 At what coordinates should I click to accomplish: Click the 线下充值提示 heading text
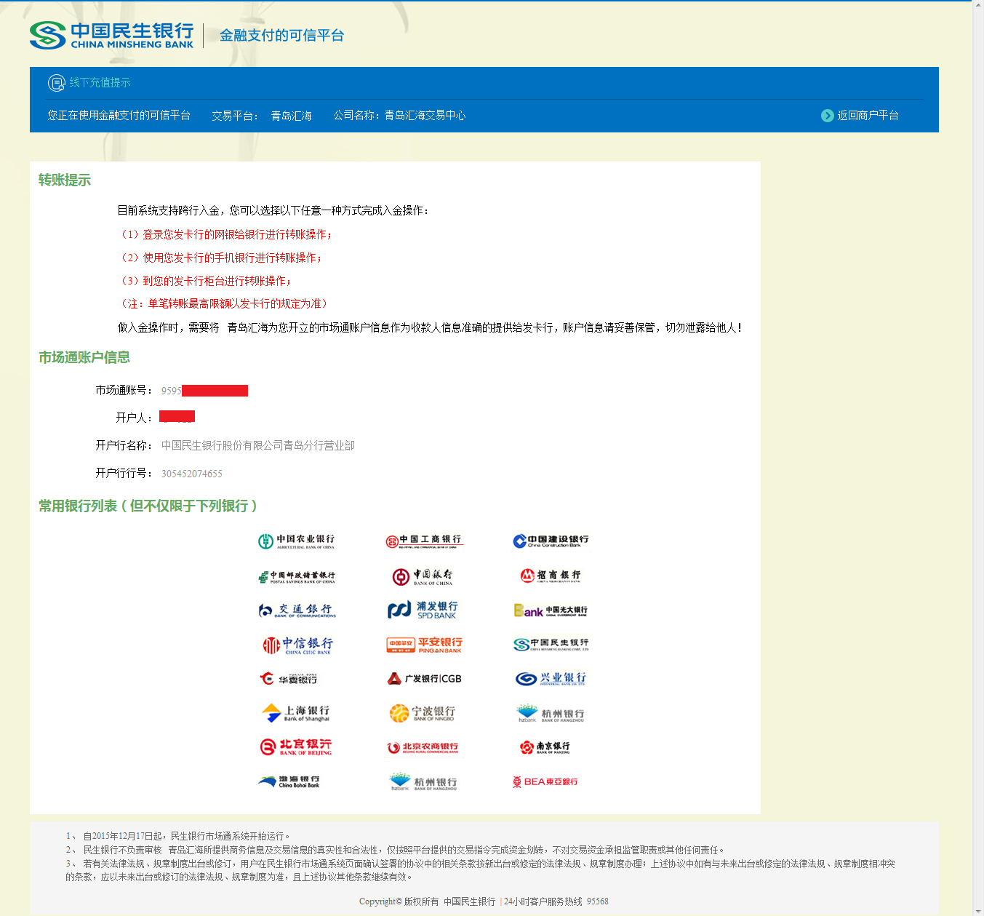(x=100, y=83)
